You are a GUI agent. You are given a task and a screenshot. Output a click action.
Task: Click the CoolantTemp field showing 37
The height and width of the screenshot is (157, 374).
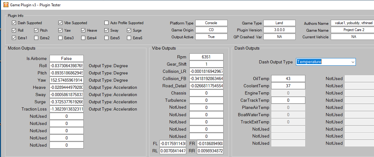[288, 86]
